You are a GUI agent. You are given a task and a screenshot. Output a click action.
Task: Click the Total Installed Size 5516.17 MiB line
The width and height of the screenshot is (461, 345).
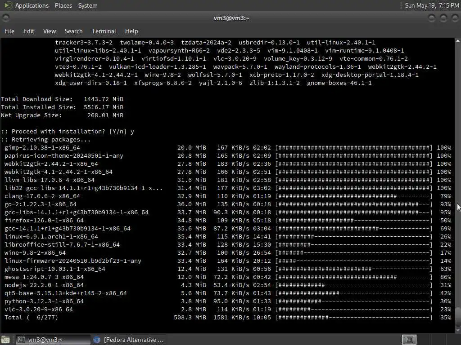coord(62,107)
